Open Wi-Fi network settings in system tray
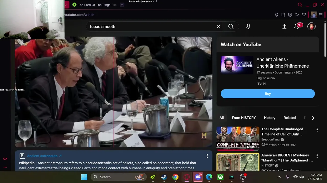This screenshot has height=183, width=327. pos(295,177)
